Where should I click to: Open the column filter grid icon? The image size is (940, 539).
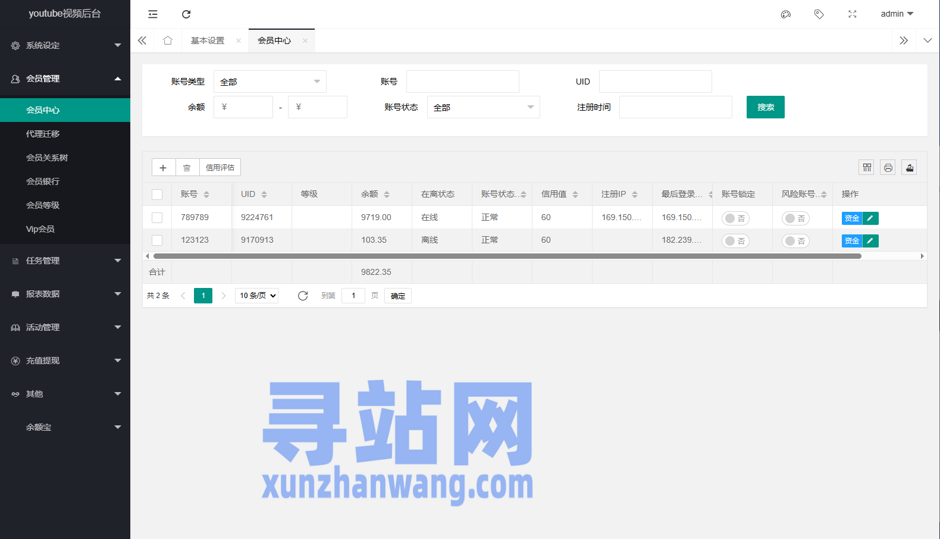pos(867,168)
